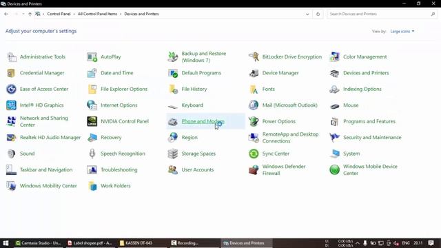441x248 pixels.
Task: Open Network and Sharing Center icon
Action: (11, 121)
